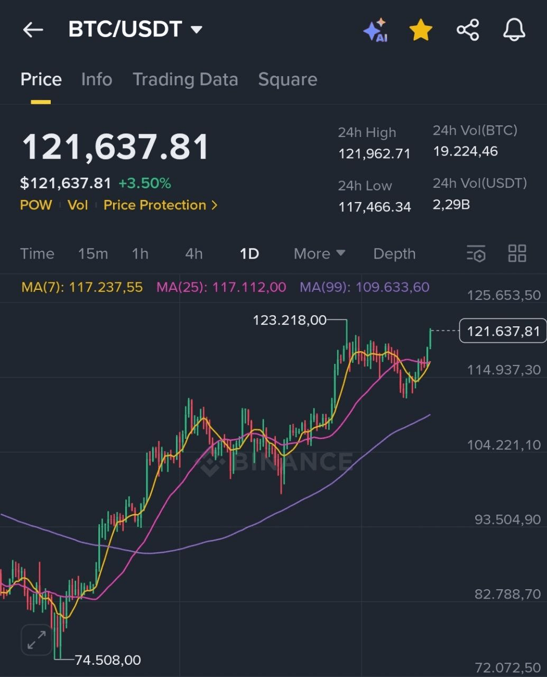Tap the MA(99) indicator value
This screenshot has width=547, height=677.
(365, 287)
